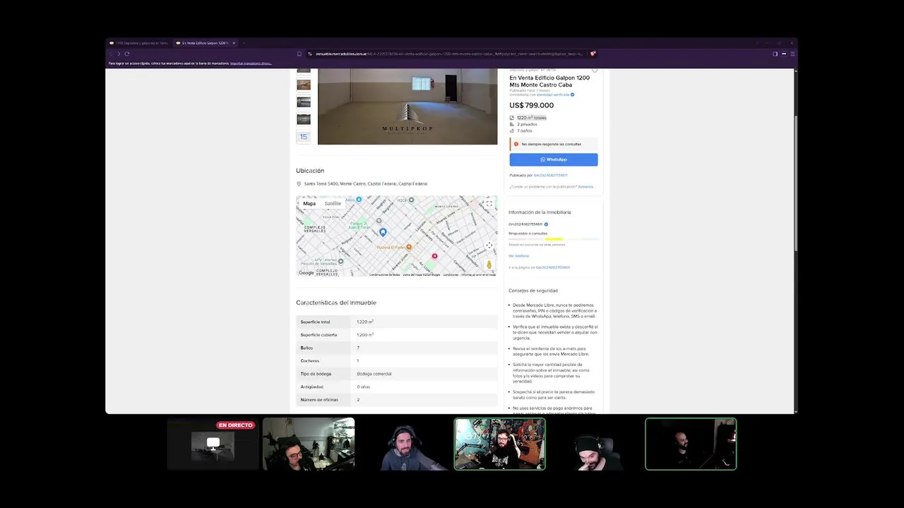Viewport: 904px width, 508px height.
Task: Open the '15' more photos thumbnail
Action: [x=304, y=137]
